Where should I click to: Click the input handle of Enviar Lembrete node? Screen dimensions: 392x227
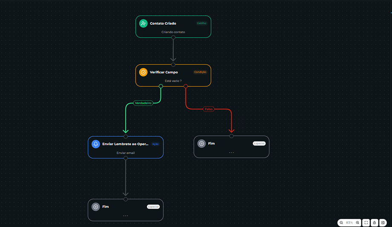(126, 137)
